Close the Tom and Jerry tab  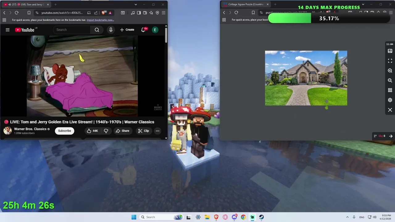pos(47,5)
